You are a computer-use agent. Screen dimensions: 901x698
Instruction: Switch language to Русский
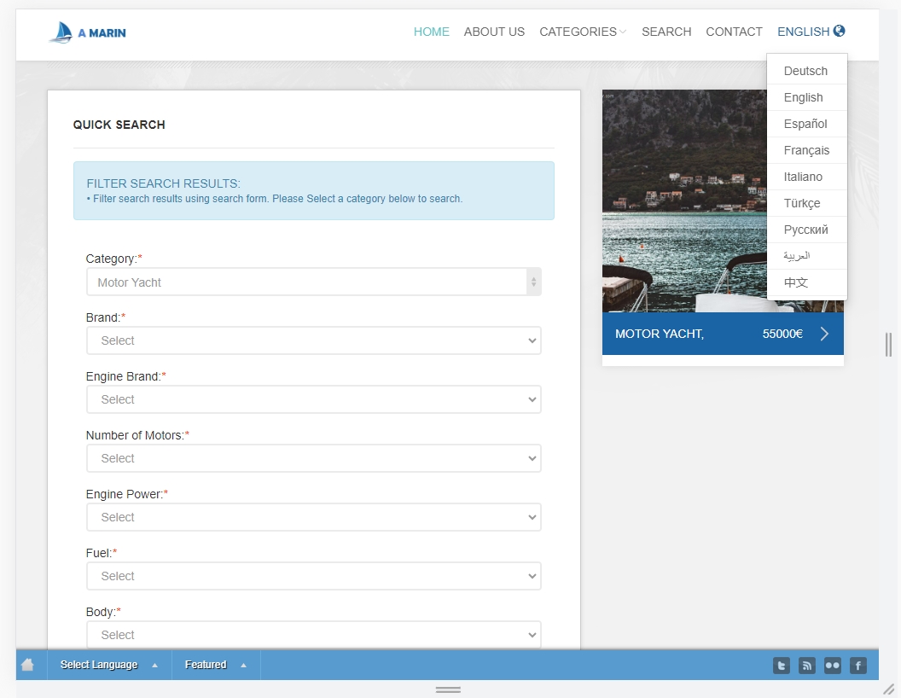807,230
